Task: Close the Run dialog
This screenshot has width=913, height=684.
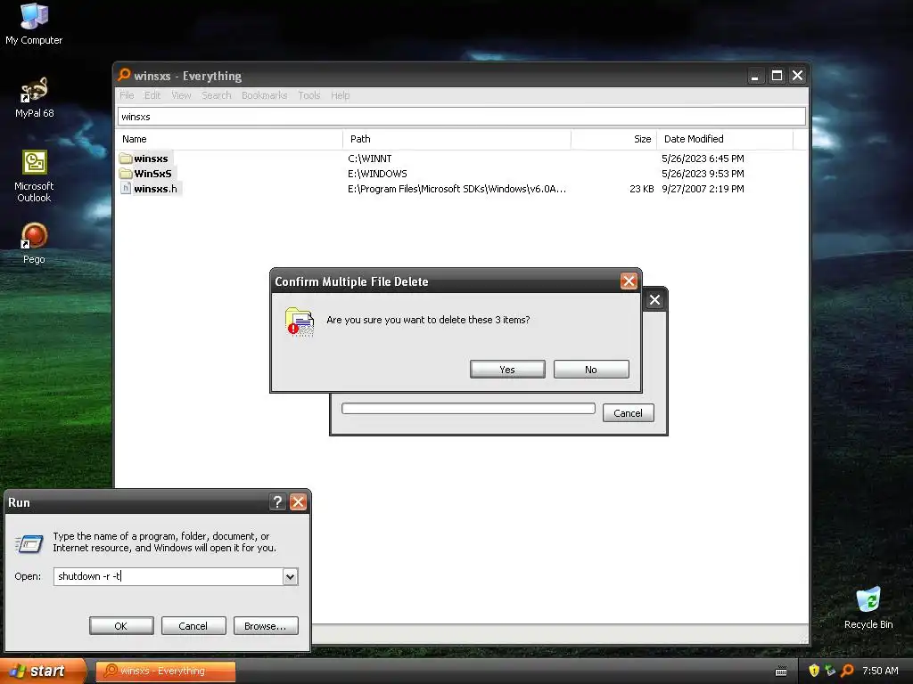Action: (298, 502)
